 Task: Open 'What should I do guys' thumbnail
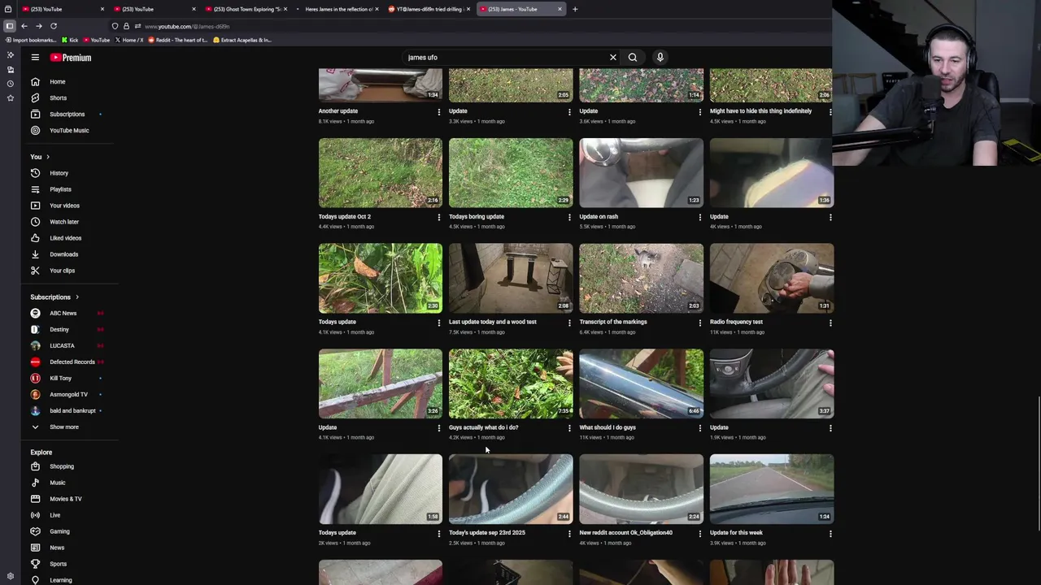[641, 383]
